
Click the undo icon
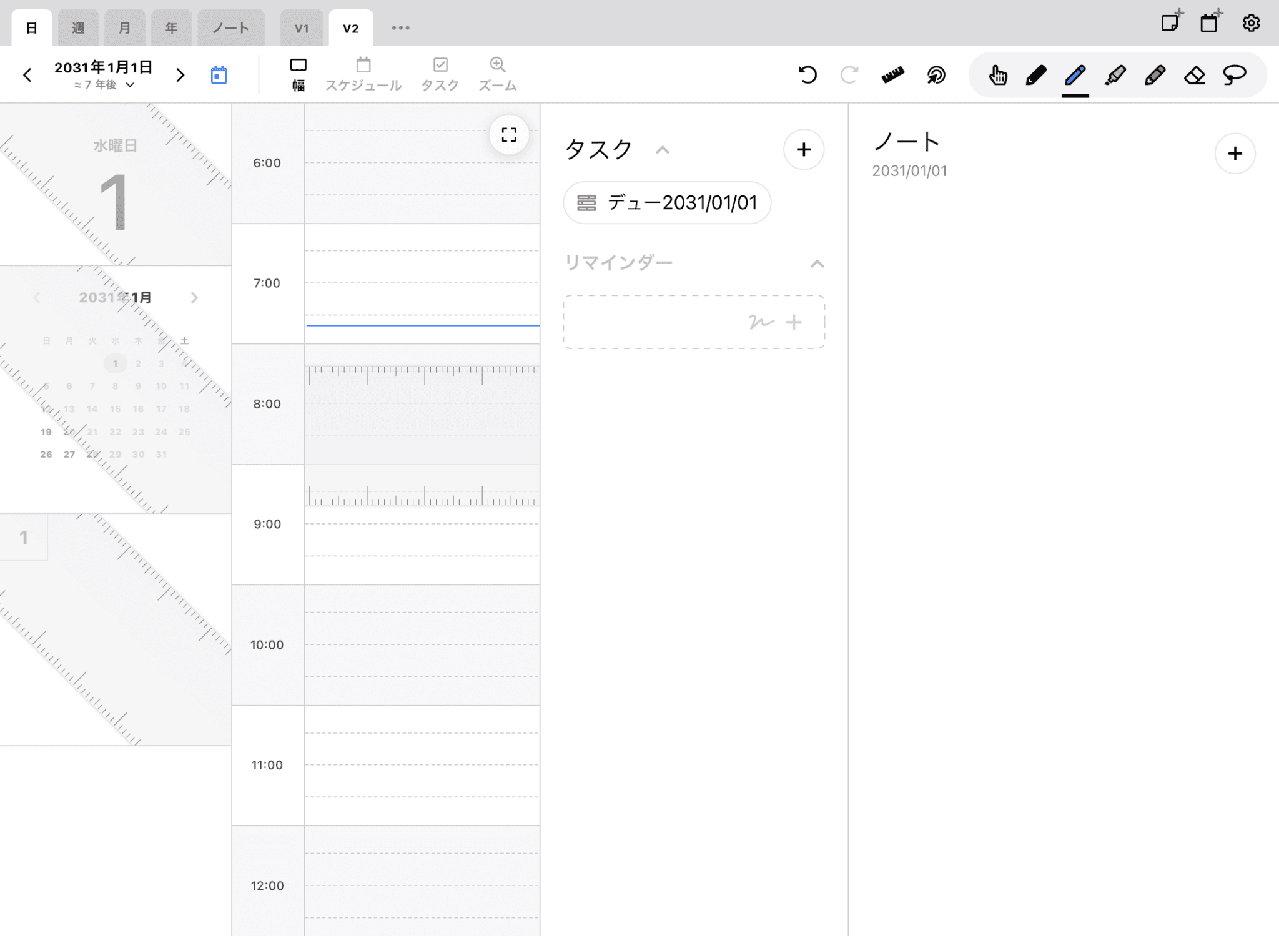[807, 75]
